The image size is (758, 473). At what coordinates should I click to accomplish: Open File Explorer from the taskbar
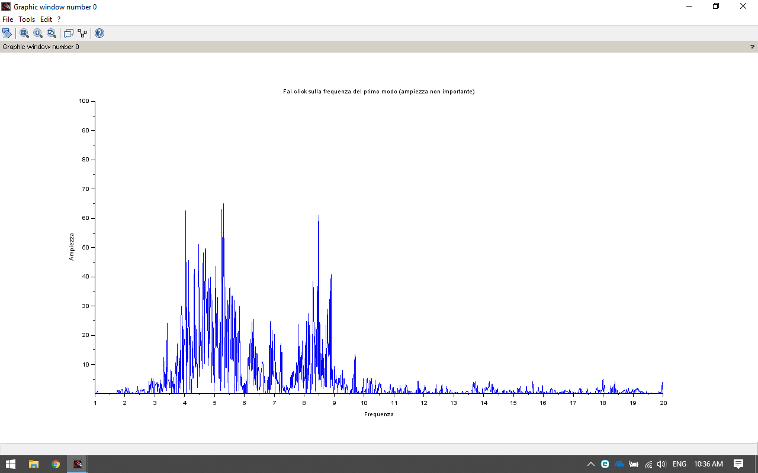point(34,464)
